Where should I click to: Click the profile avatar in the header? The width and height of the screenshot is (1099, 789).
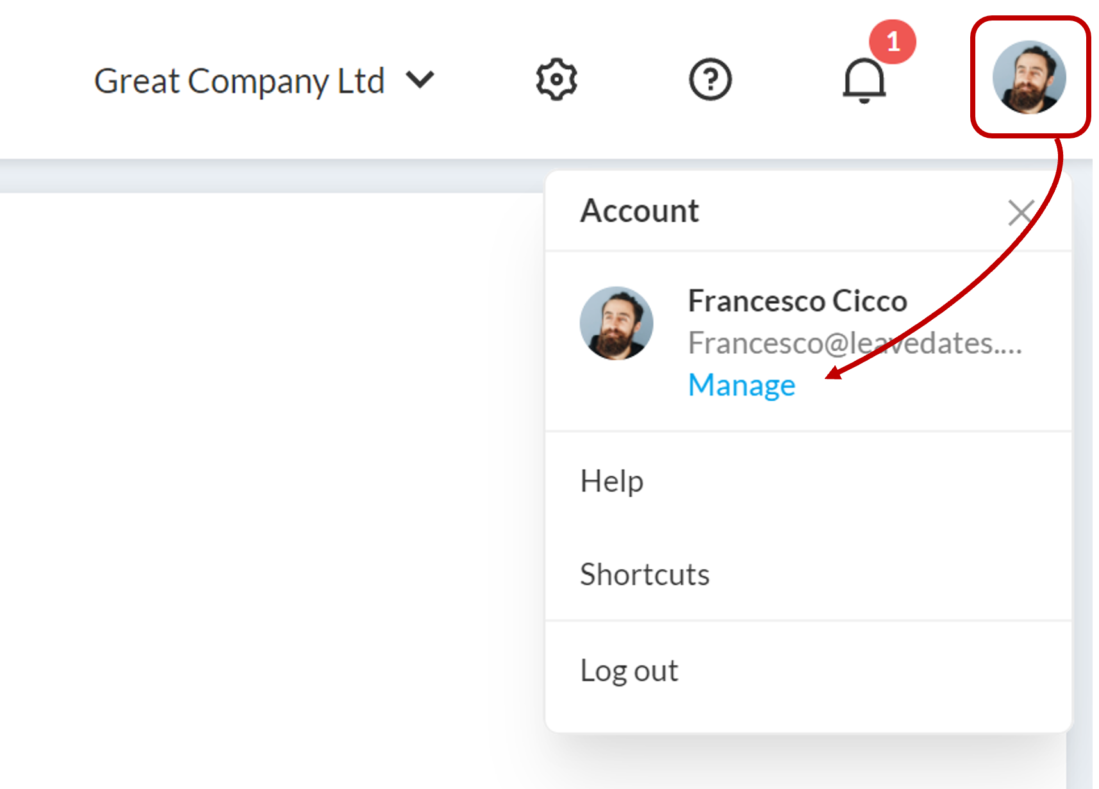pyautogui.click(x=1029, y=78)
